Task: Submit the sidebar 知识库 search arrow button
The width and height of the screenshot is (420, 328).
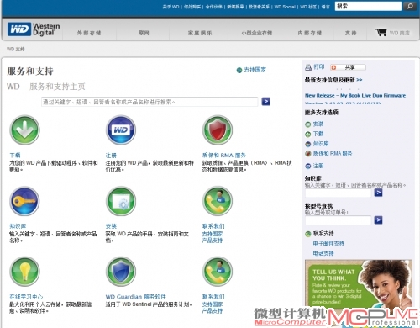Action: [378, 193]
